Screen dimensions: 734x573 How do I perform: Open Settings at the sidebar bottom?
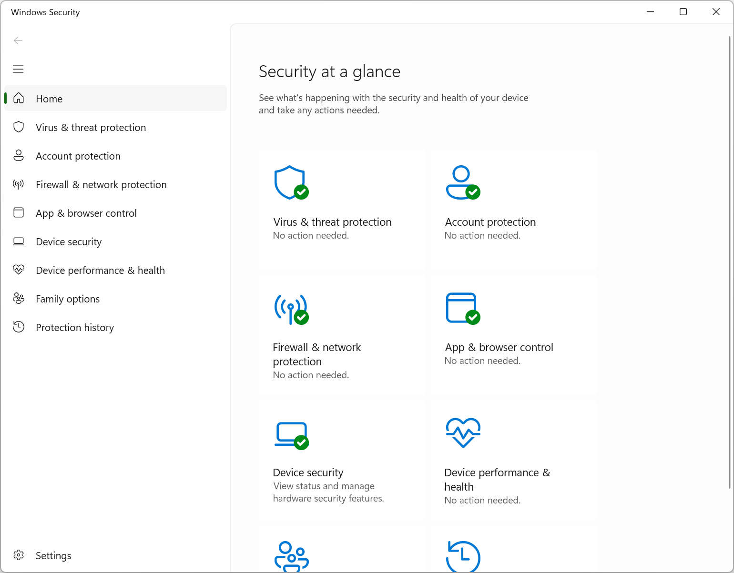click(x=115, y=555)
